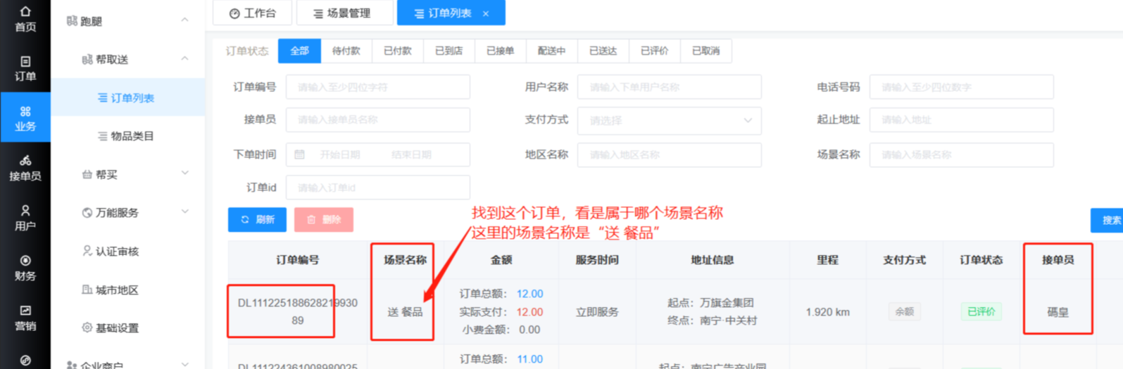Select 订单列表 in the menu tree
Image resolution: width=1123 pixels, height=369 pixels.
point(127,98)
